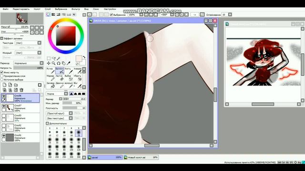Viewport: 305px width, 171px height.
Task: Select brush size preset 10
Action: pyautogui.click(x=50, y=133)
